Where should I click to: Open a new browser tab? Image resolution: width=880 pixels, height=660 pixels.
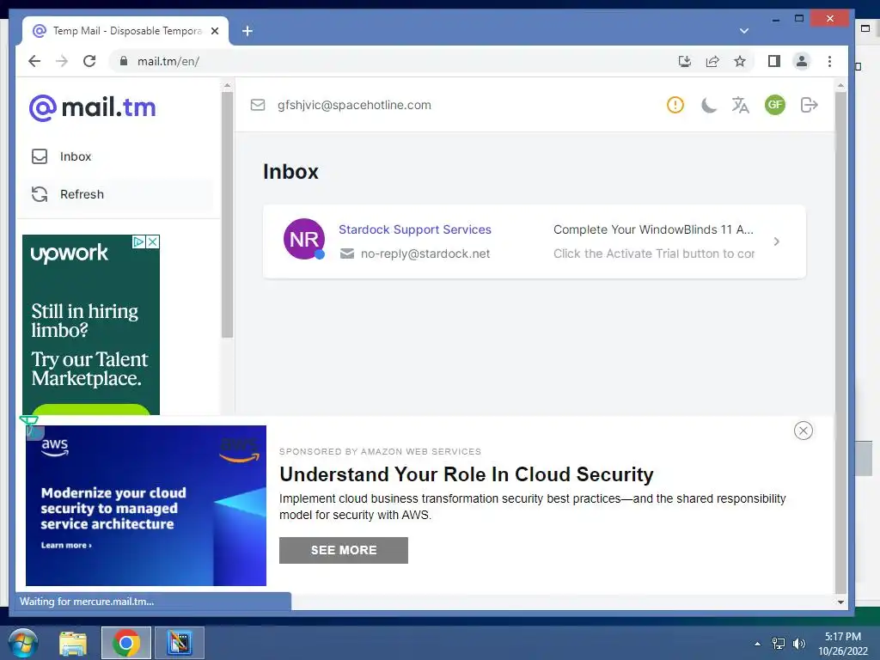click(x=247, y=31)
